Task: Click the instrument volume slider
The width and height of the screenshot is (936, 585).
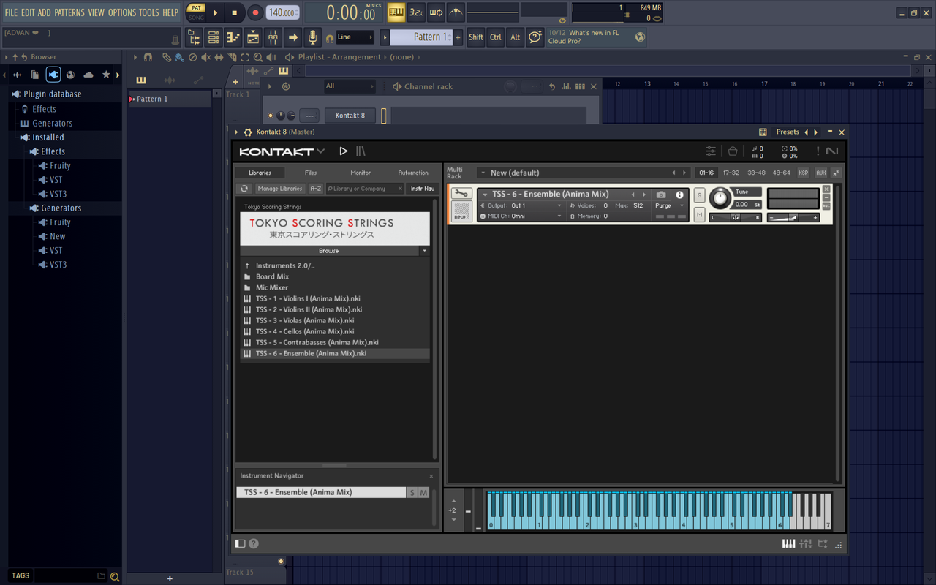Action: click(x=793, y=217)
